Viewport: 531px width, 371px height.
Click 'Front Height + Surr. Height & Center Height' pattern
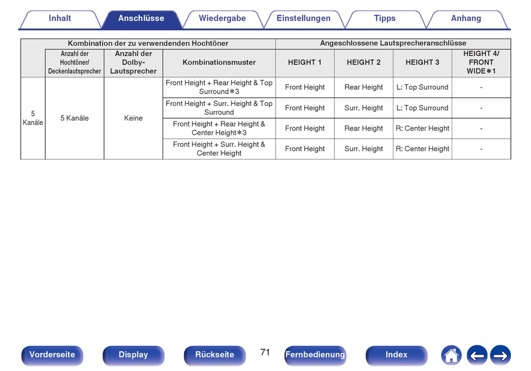[219, 149]
